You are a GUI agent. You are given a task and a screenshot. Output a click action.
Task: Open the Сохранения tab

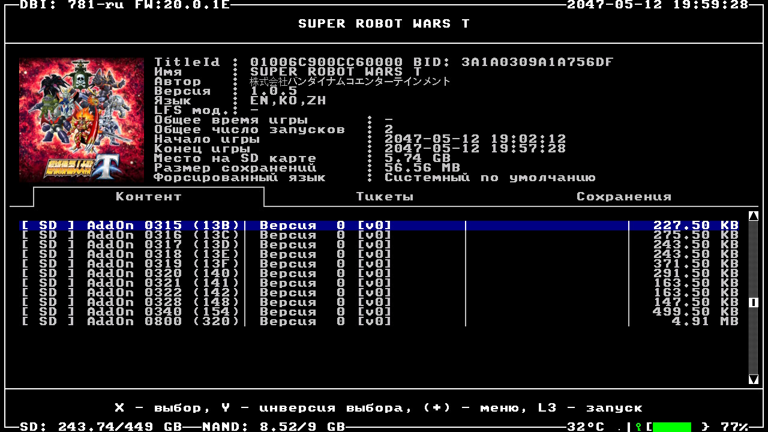point(623,197)
